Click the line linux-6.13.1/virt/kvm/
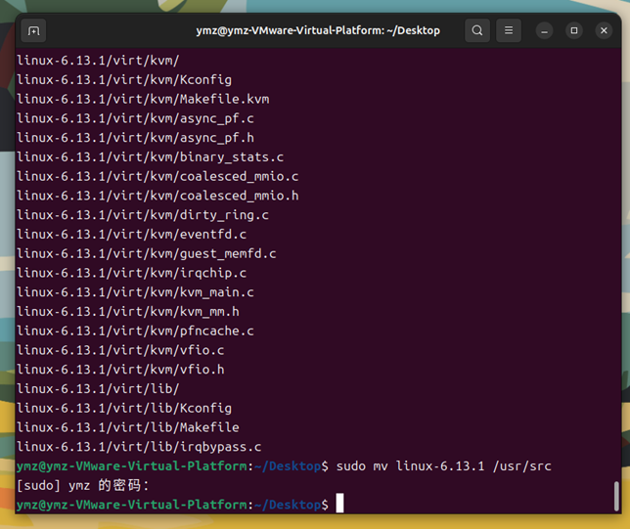This screenshot has height=529, width=630. tap(98, 61)
